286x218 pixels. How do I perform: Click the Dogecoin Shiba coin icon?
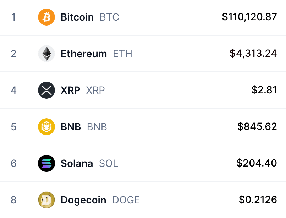point(46,200)
